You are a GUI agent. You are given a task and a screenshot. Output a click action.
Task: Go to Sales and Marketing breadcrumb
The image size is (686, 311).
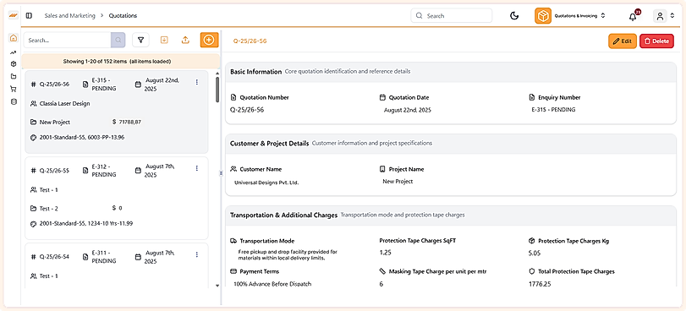[x=69, y=16]
